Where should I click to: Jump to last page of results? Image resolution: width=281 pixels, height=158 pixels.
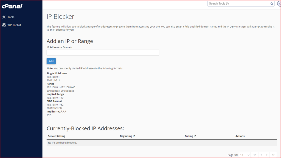(273, 155)
